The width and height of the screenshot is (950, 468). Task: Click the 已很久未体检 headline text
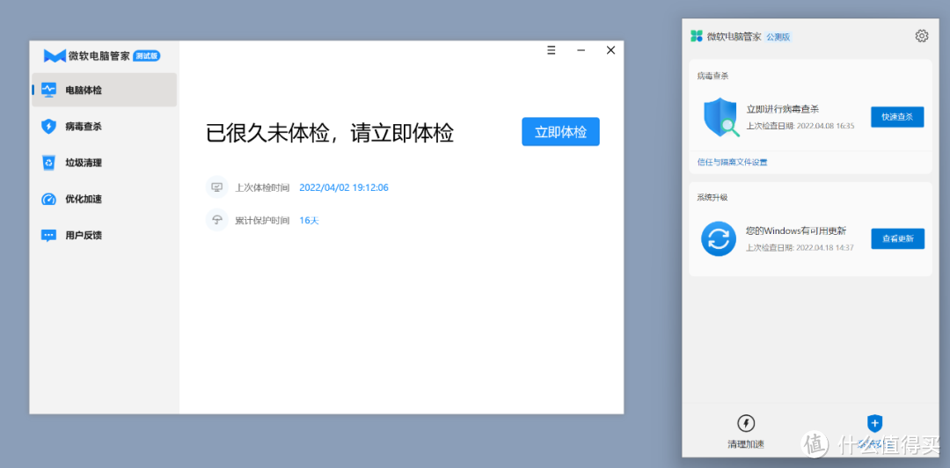[x=330, y=133]
